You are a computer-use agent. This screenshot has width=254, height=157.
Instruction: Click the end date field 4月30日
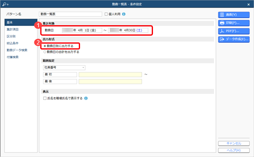point(128,30)
